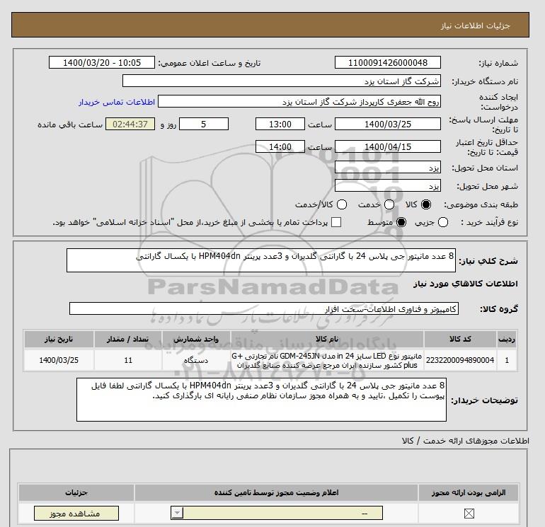Click the general description text box
This screenshot has width=545, height=527.
(260, 260)
